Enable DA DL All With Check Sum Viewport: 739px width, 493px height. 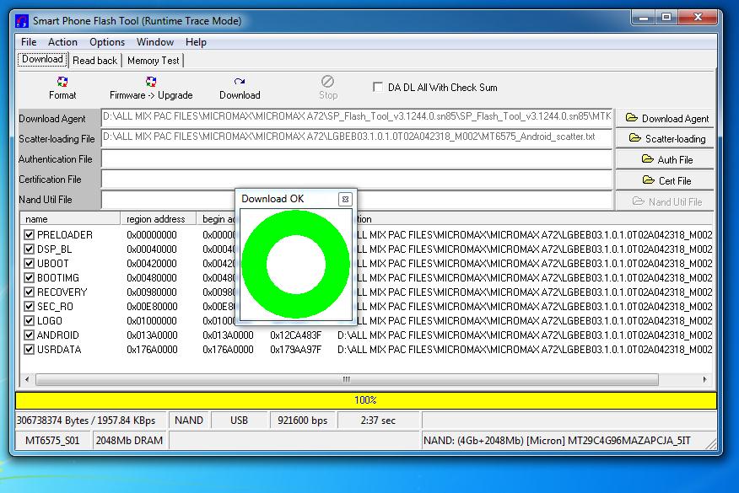click(x=376, y=86)
